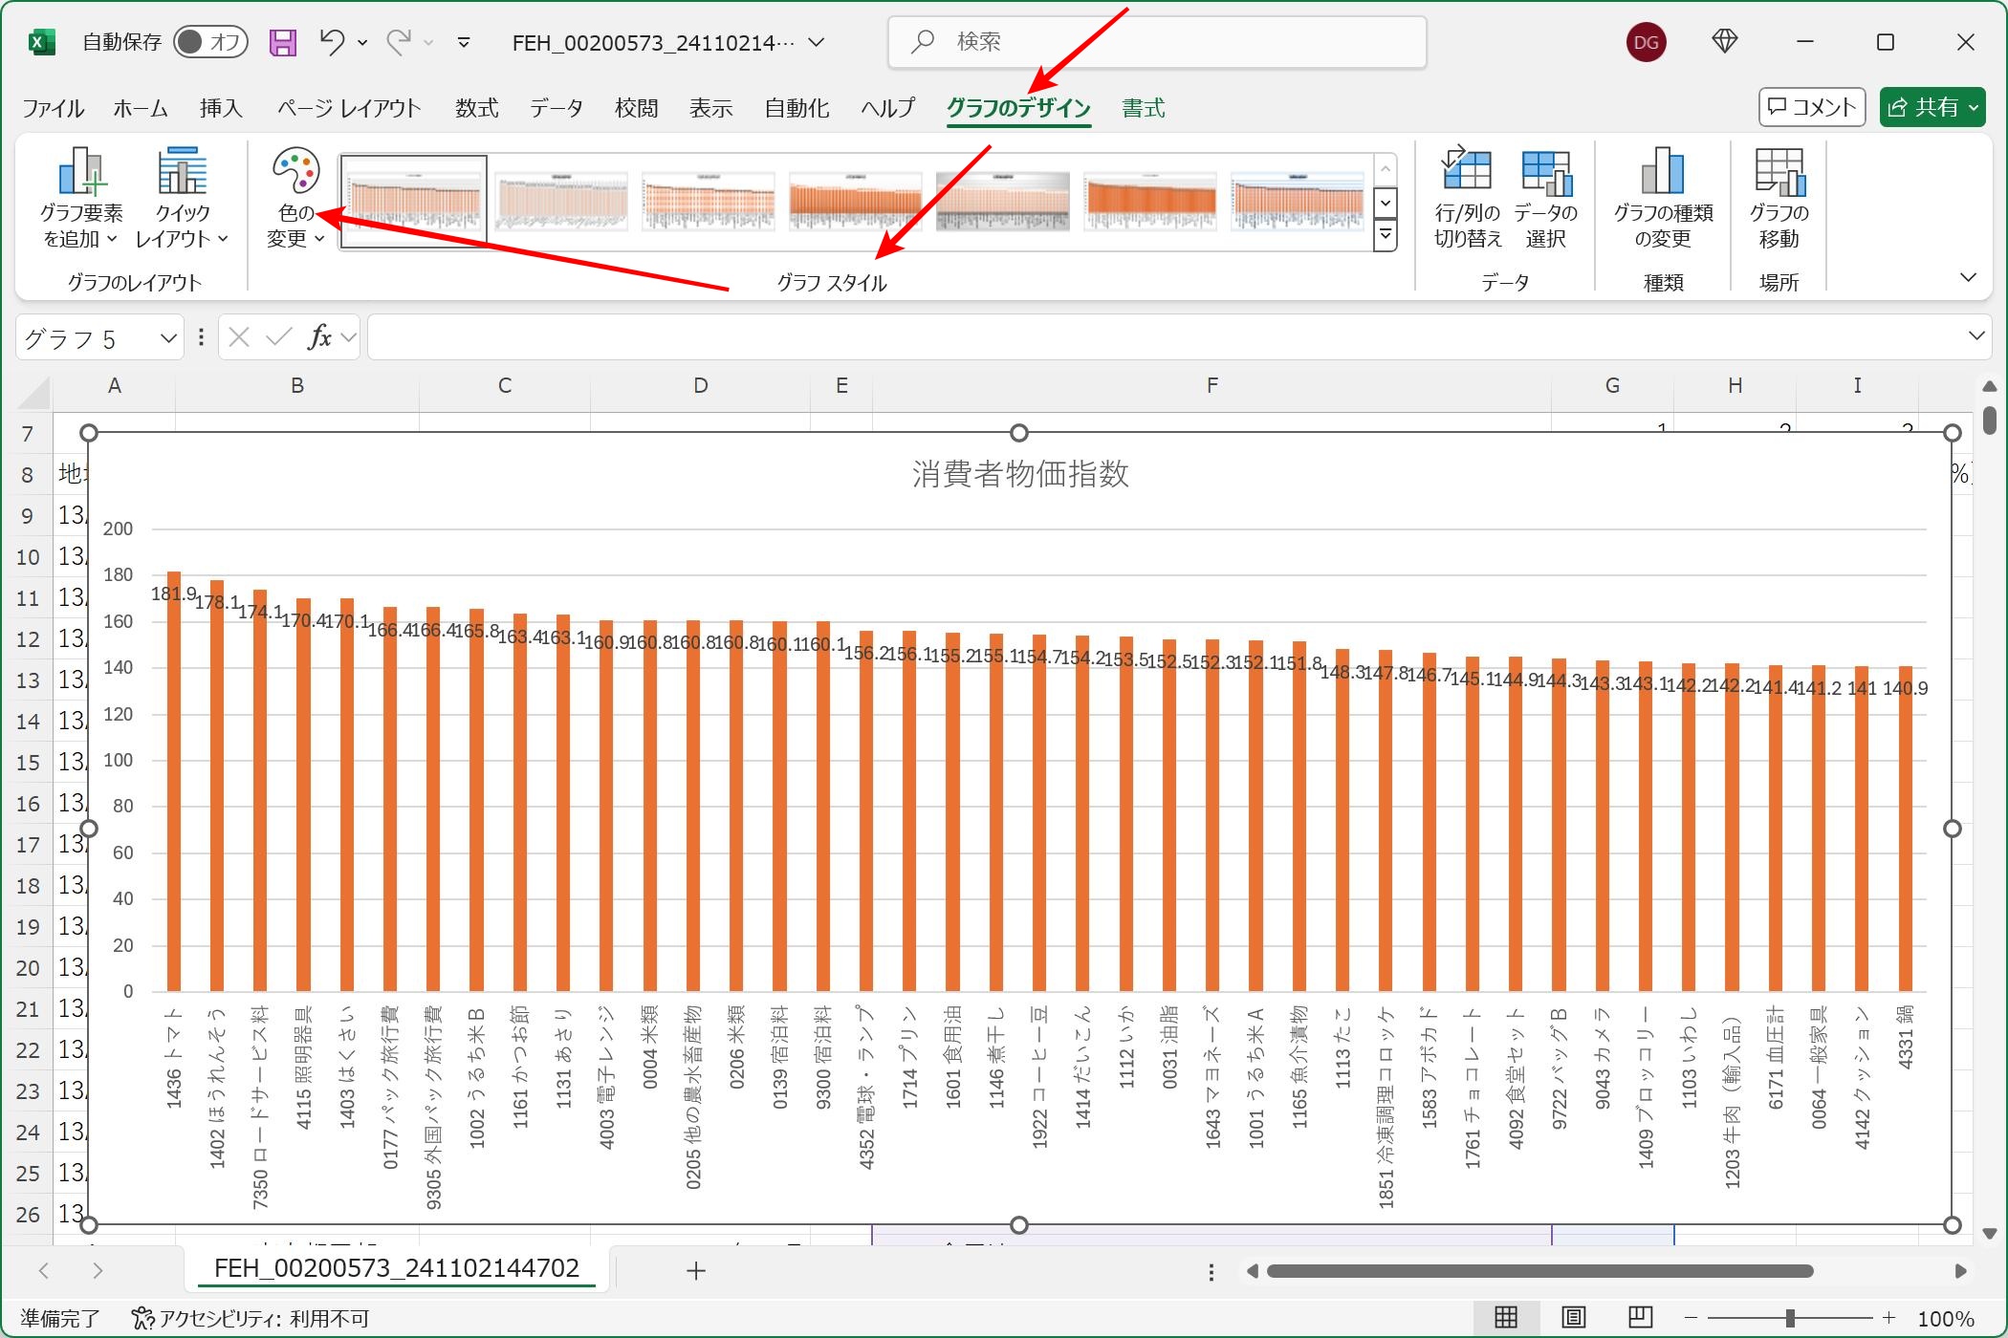Click the previous sheet navigation arrow
This screenshot has height=1338, width=2008.
[x=44, y=1270]
